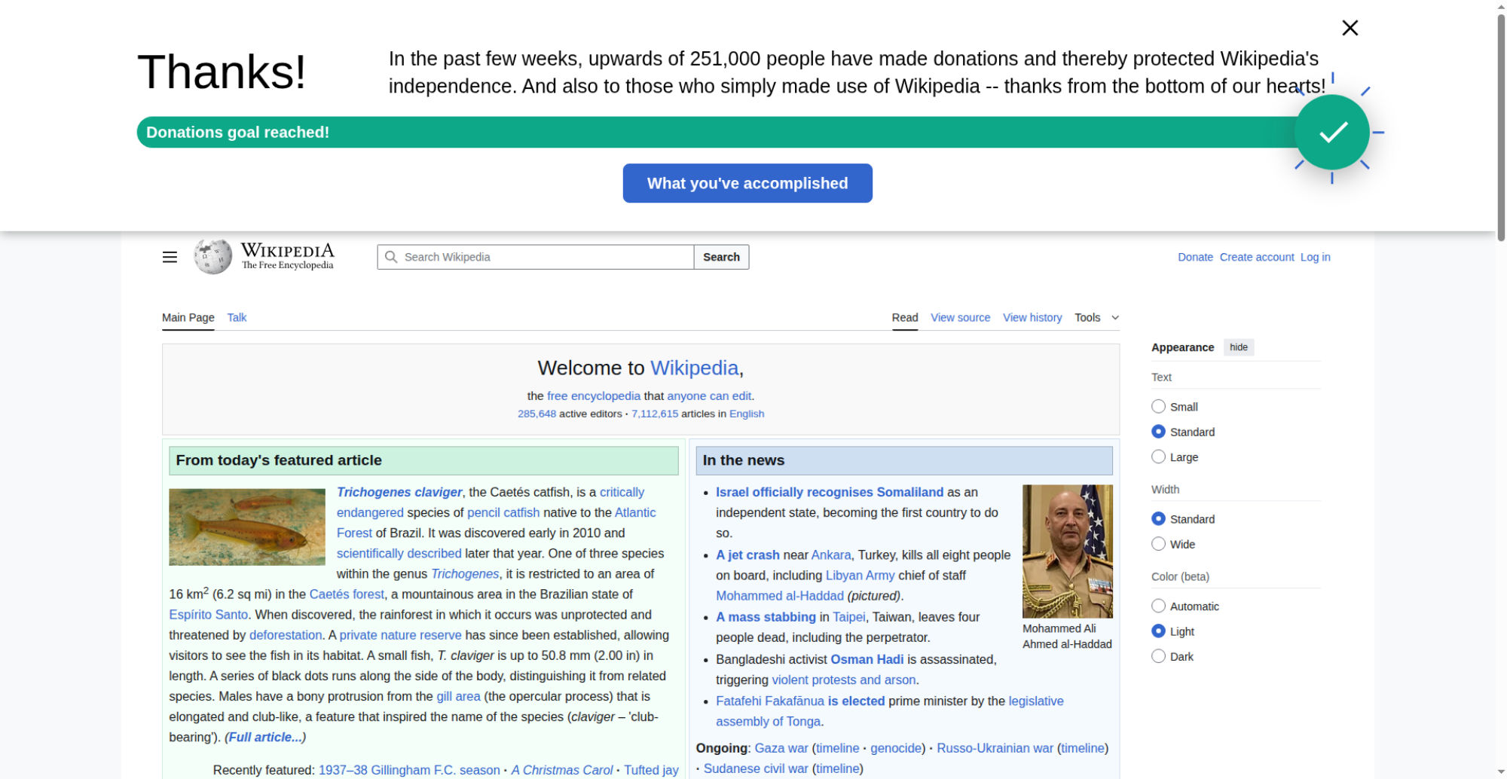Click the Donations goal reached progress bar
Screen dimensions: 1507x779
tap(678, 133)
